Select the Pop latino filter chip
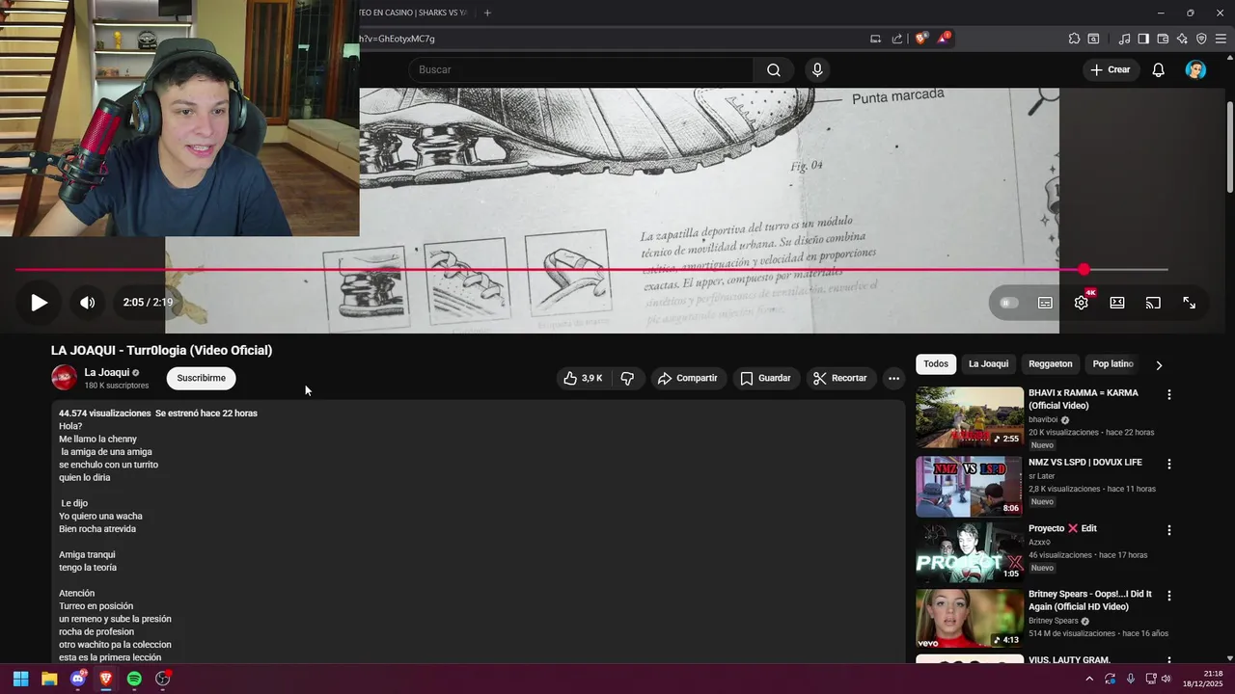Screen dimensions: 1235x694 (1112, 364)
